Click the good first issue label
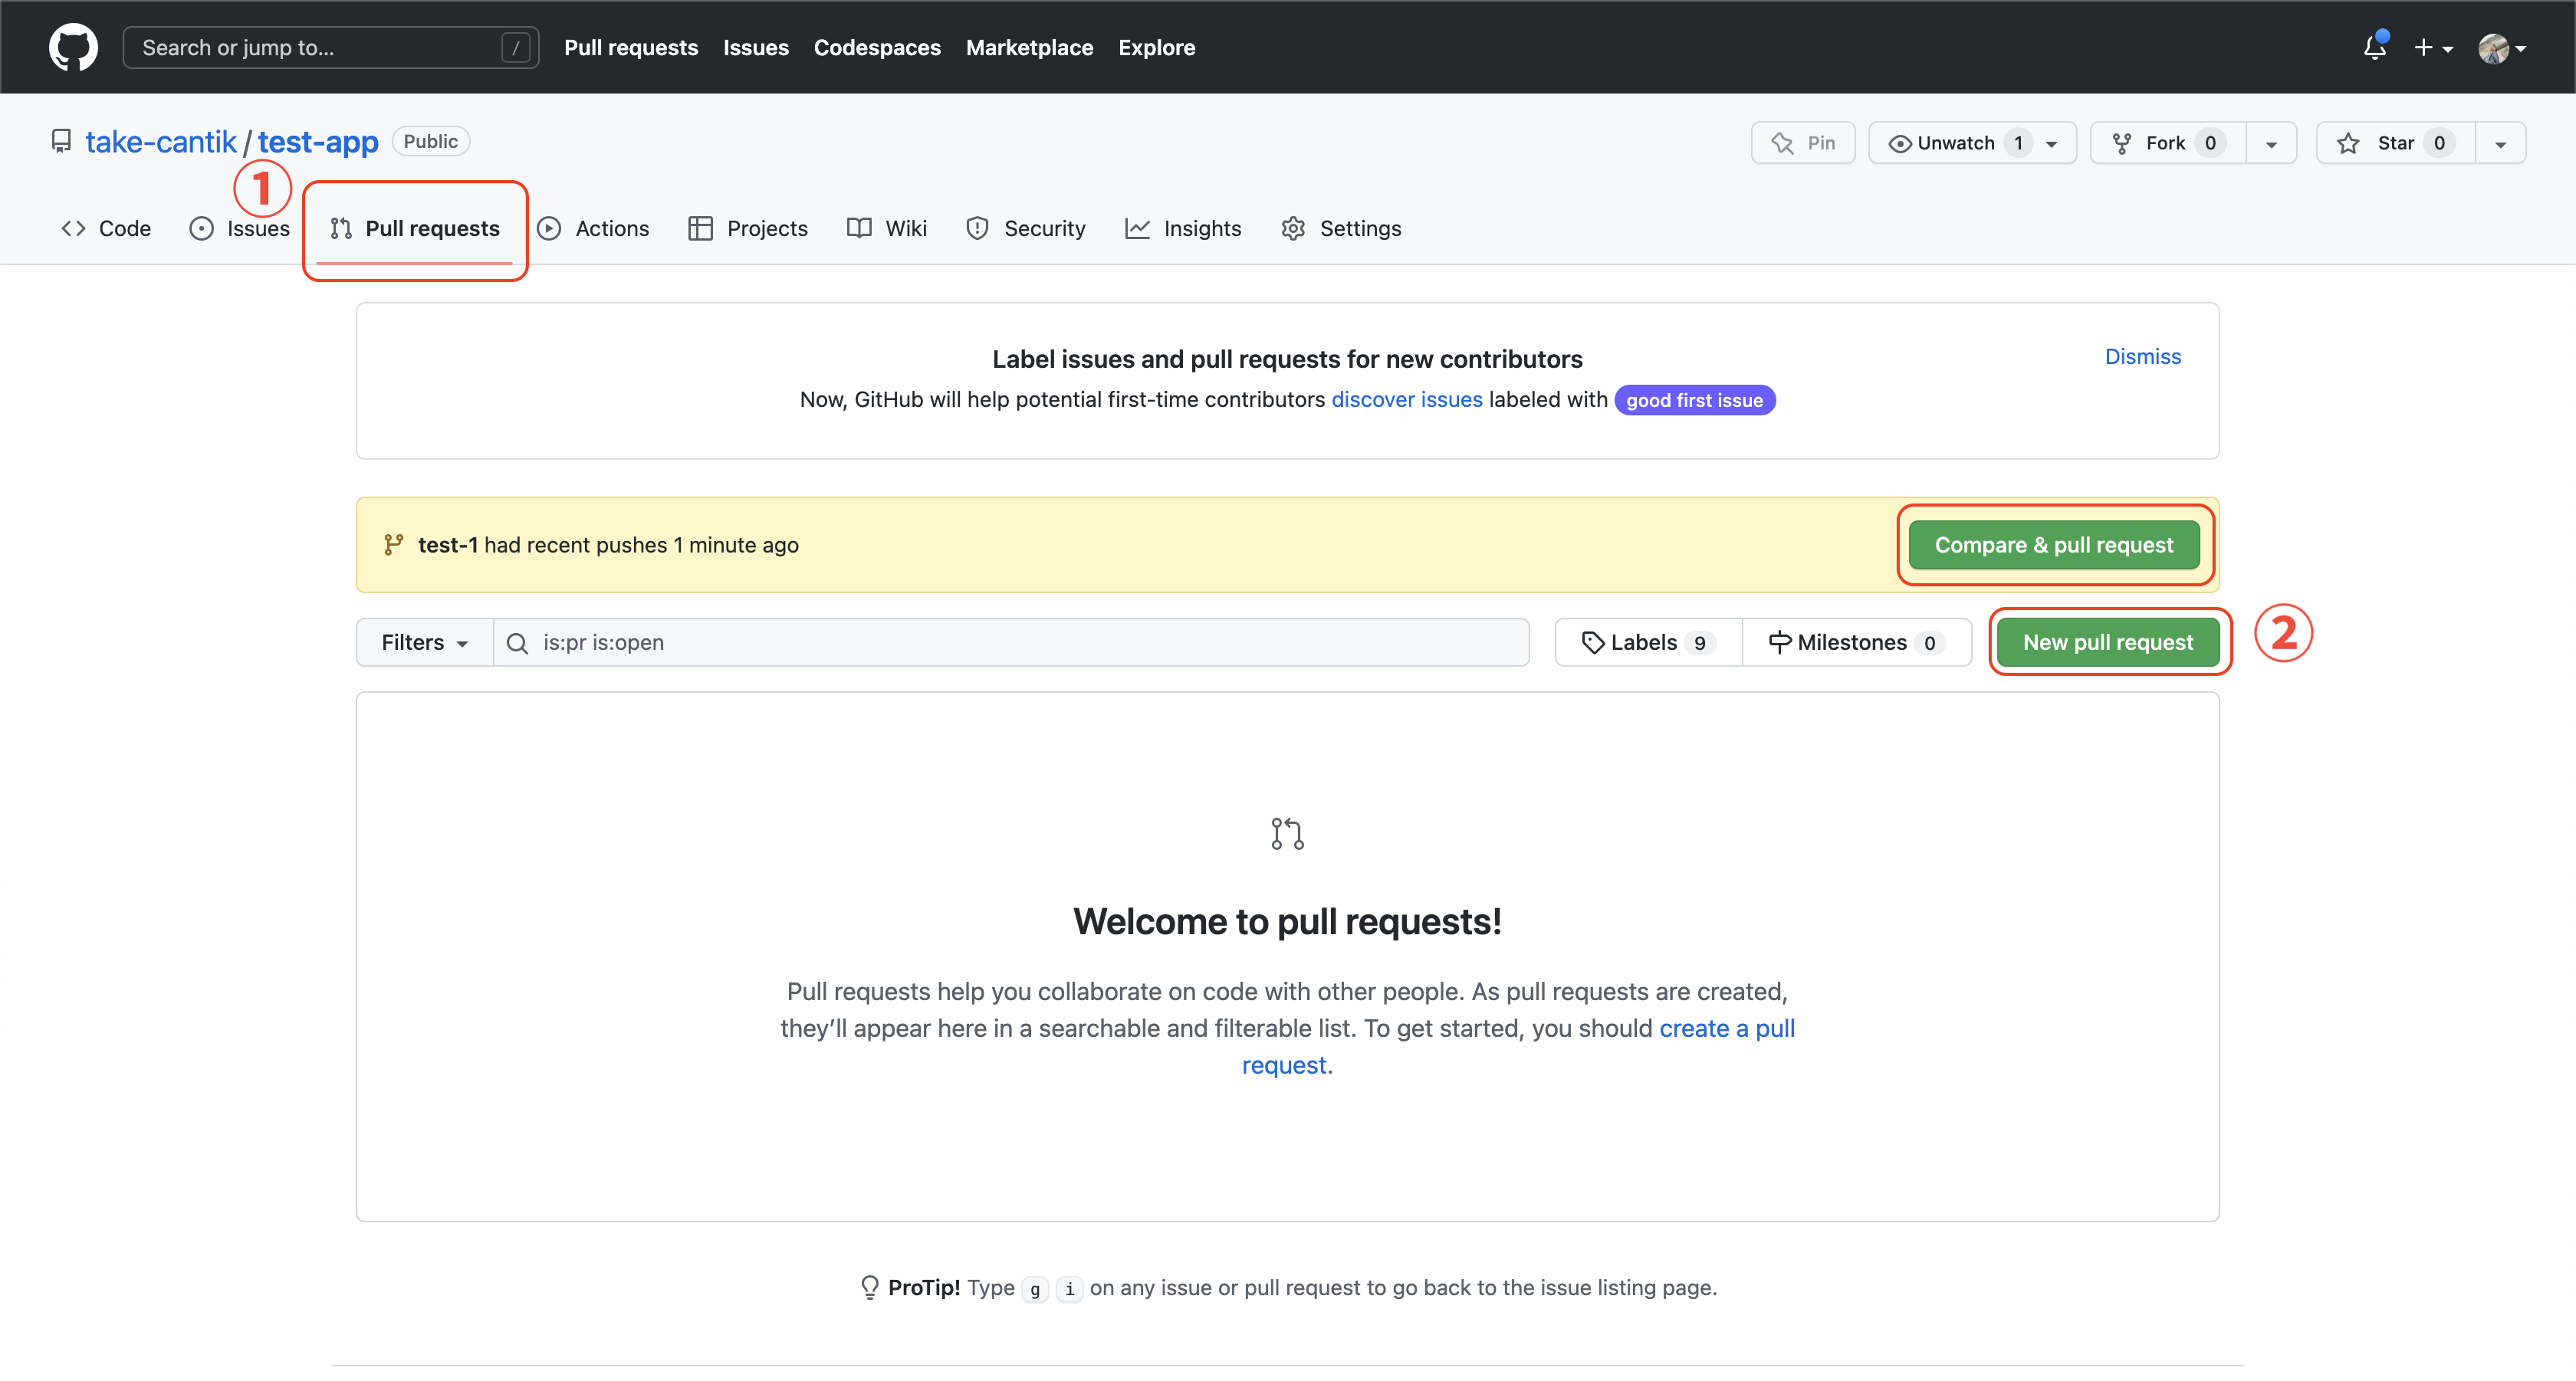 click(x=1693, y=400)
